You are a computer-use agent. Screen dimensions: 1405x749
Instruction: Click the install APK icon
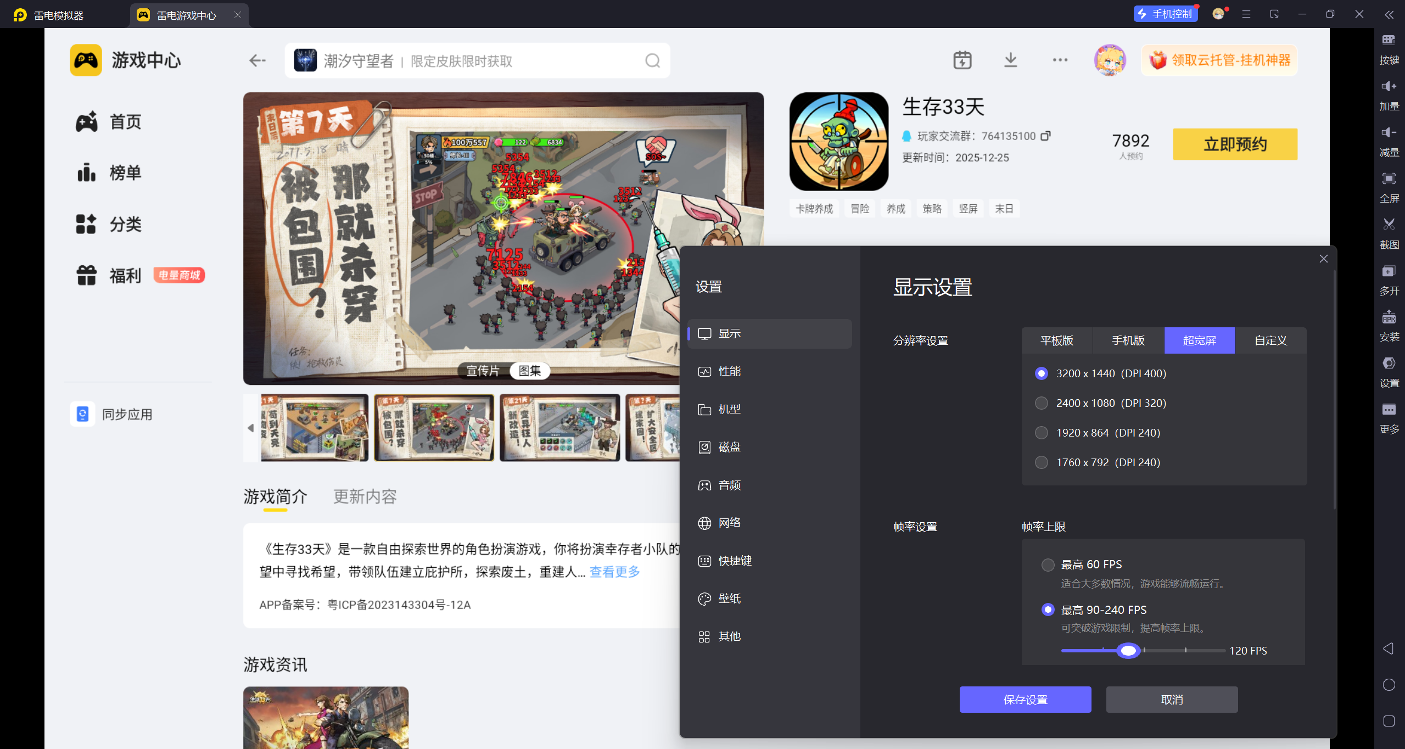pyautogui.click(x=1389, y=317)
